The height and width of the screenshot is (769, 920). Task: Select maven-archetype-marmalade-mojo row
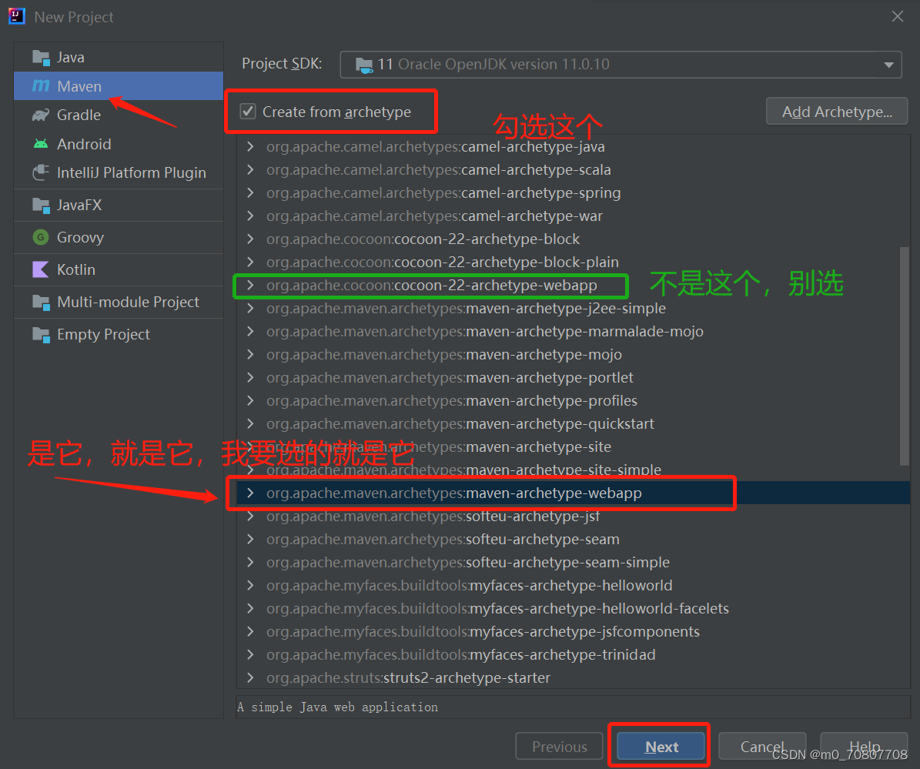pyautogui.click(x=574, y=332)
